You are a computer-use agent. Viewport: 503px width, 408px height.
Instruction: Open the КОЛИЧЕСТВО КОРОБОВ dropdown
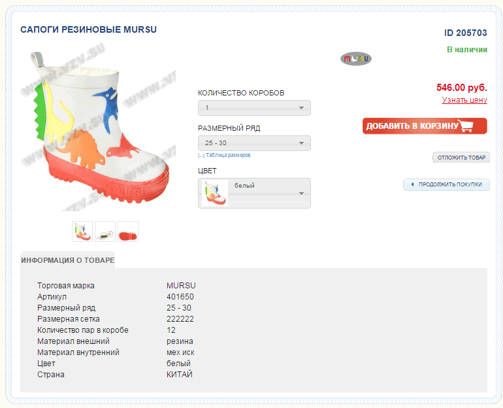point(254,108)
